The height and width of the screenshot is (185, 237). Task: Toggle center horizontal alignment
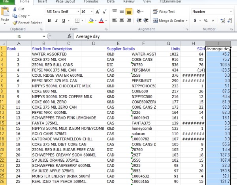pyautogui.click(x=122, y=20)
